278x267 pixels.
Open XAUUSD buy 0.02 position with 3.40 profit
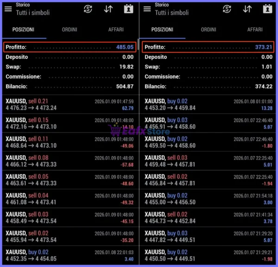click(70, 255)
